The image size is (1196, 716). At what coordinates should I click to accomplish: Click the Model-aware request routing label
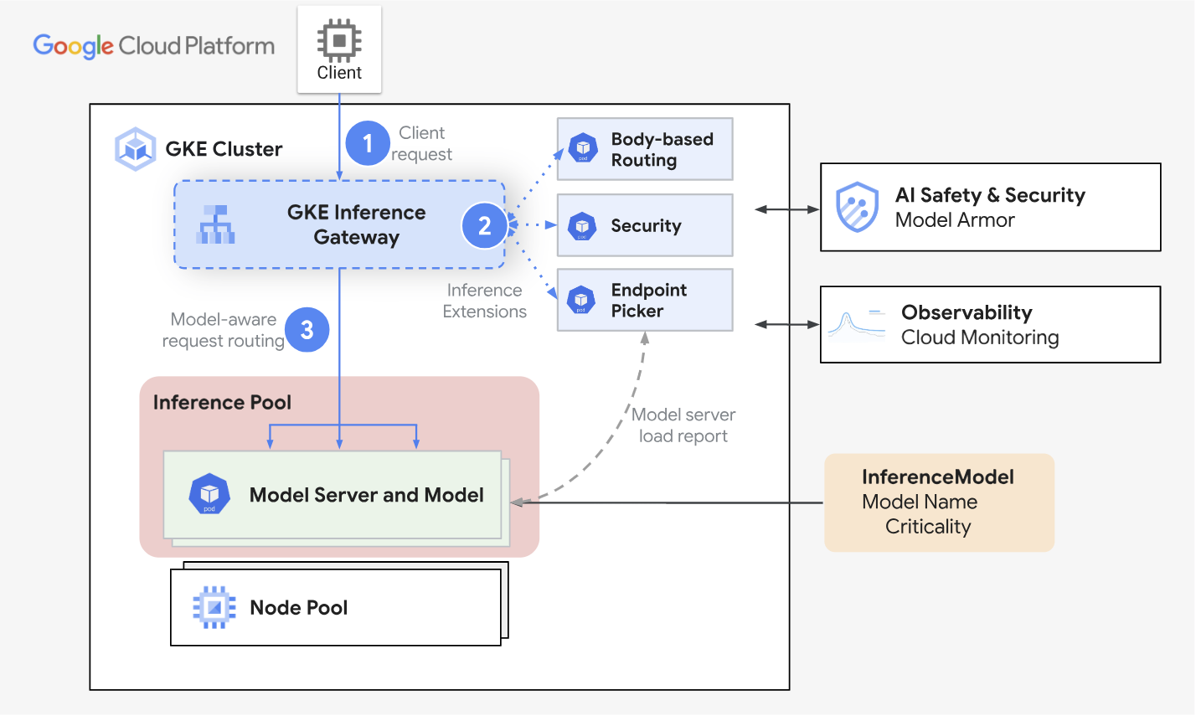[x=223, y=330]
